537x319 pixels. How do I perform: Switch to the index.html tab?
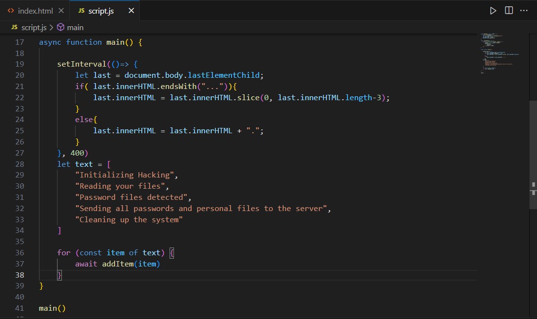[35, 11]
